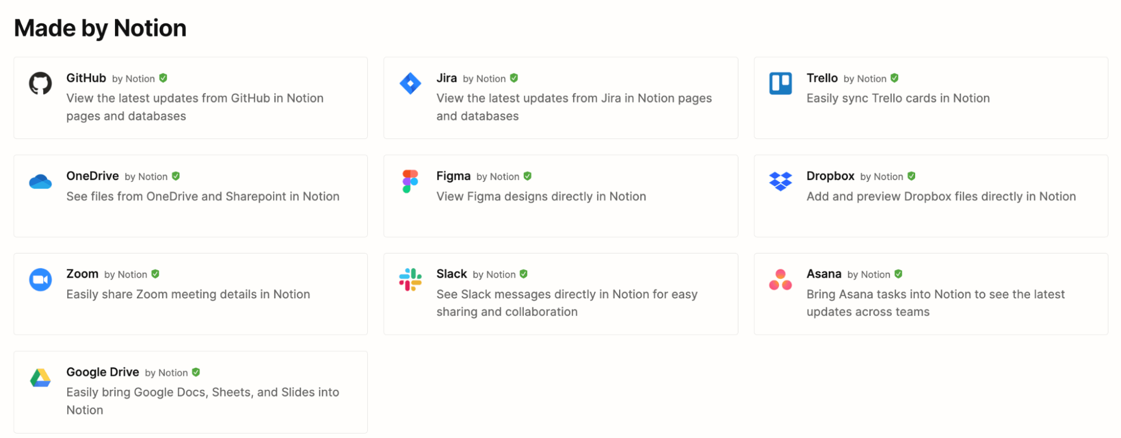Viewport: 1121px width, 438px height.
Task: Click the Slack hashtag logo
Action: (x=410, y=279)
